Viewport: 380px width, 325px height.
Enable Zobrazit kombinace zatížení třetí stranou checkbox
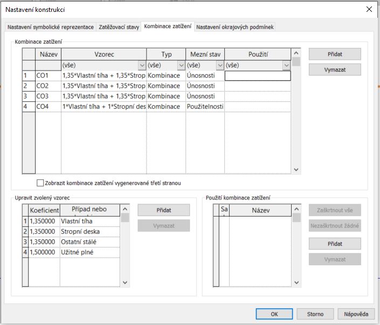click(x=40, y=183)
